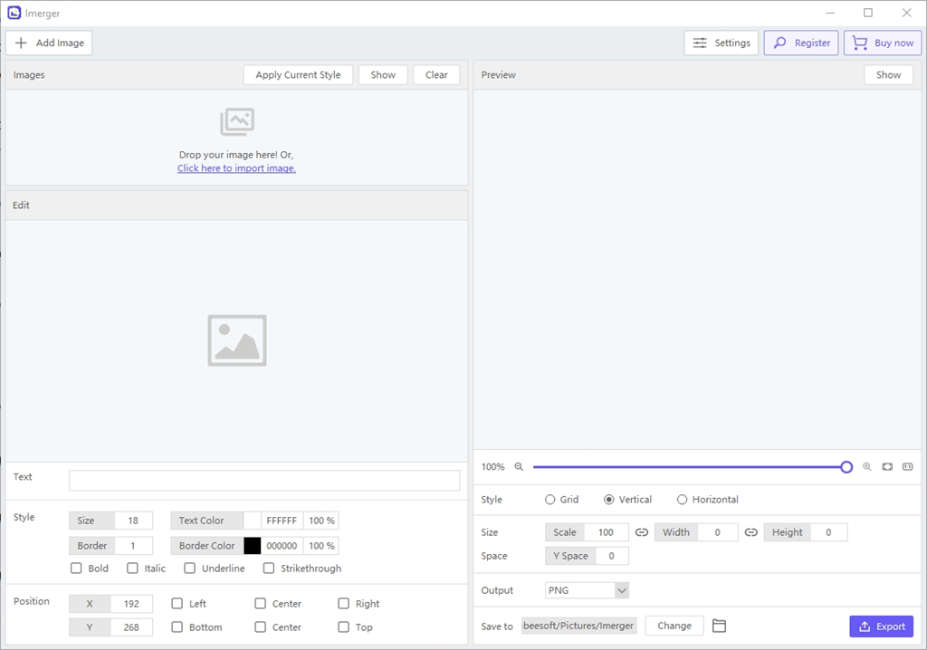Click the Export button

pyautogui.click(x=882, y=626)
